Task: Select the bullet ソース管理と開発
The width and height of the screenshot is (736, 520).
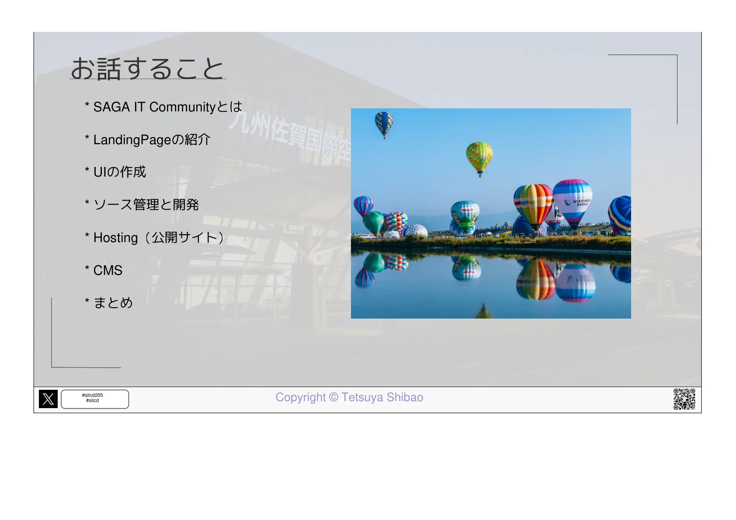Action: click(x=142, y=205)
